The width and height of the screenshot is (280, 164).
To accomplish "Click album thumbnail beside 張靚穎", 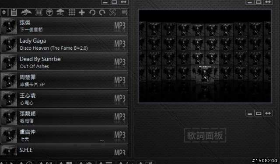I will pyautogui.click(x=9, y=117).
